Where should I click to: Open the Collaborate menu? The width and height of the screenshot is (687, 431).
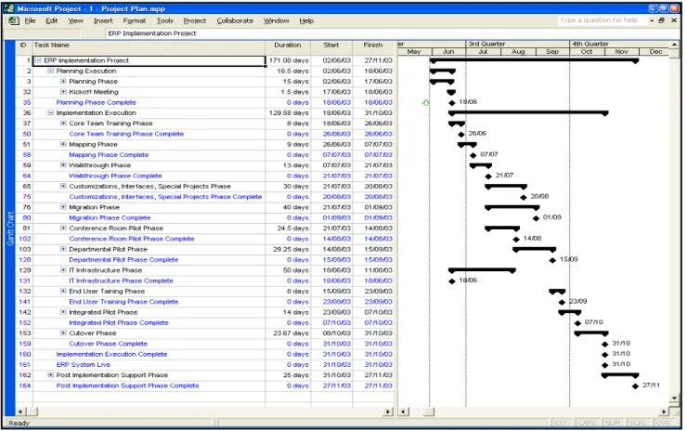pos(235,20)
